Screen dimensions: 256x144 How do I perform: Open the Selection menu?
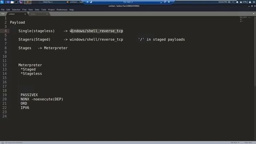[16, 10]
